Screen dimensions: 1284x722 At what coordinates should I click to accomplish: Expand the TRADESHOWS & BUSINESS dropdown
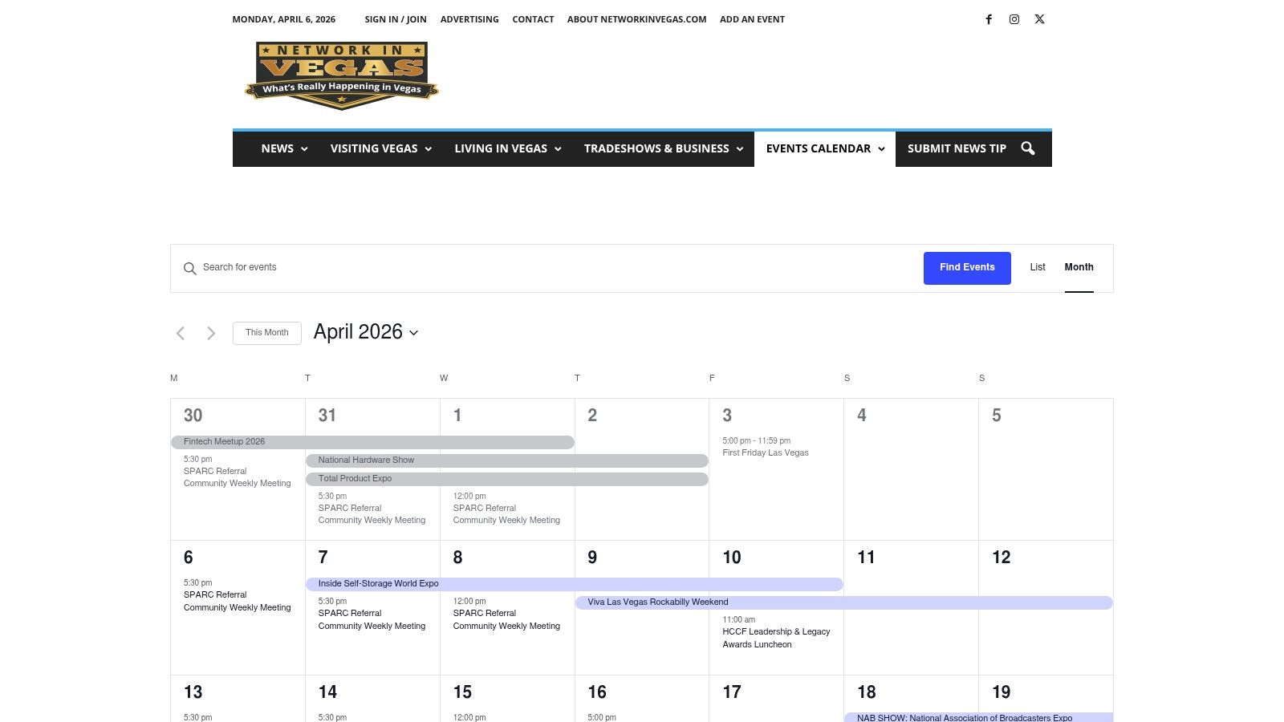click(x=740, y=148)
